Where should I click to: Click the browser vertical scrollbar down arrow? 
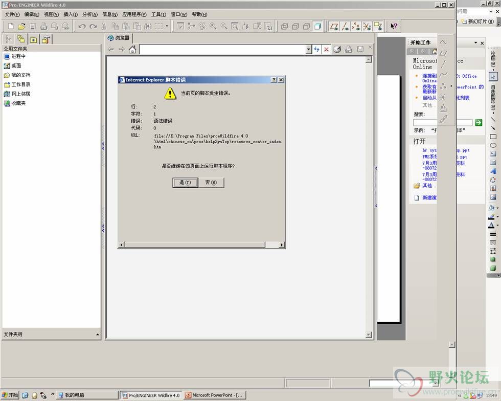pos(369,335)
